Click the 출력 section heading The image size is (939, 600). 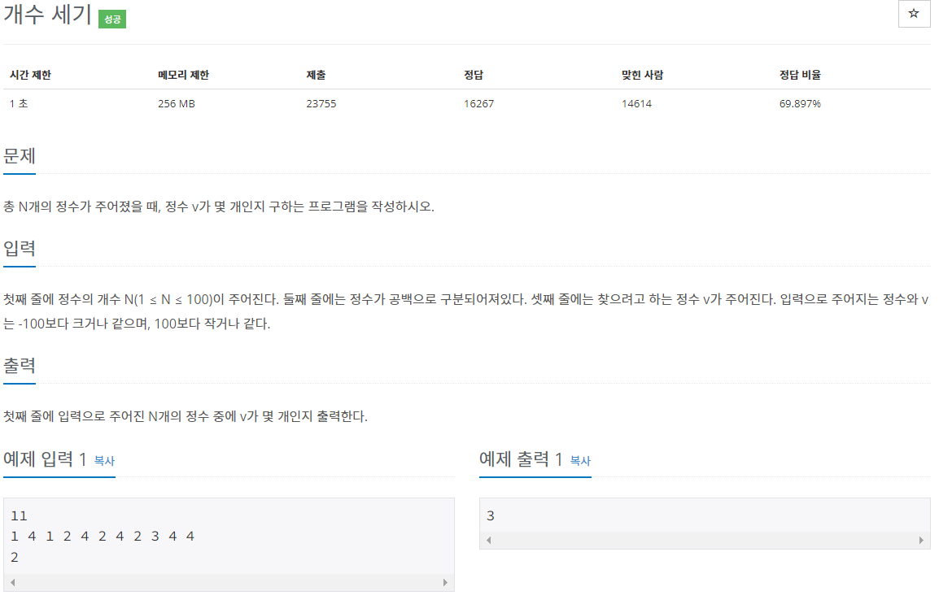click(20, 365)
